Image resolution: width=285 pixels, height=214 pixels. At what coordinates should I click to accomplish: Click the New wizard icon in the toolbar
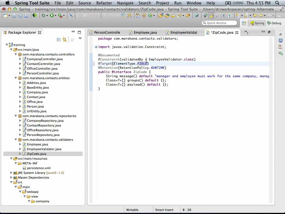[6, 16]
